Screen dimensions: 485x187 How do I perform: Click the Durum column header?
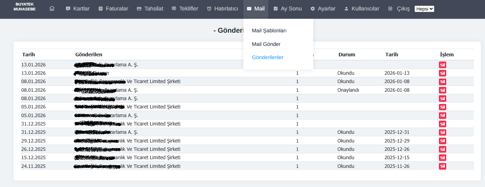click(x=346, y=55)
